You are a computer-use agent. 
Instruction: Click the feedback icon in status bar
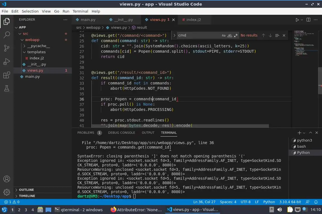click(307, 202)
